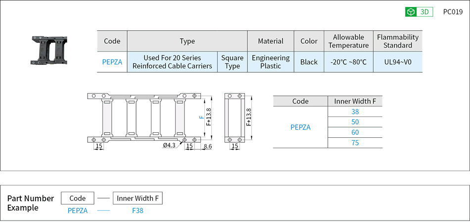Click the Black color cell
Screen dimensions: 470x222
point(309,62)
